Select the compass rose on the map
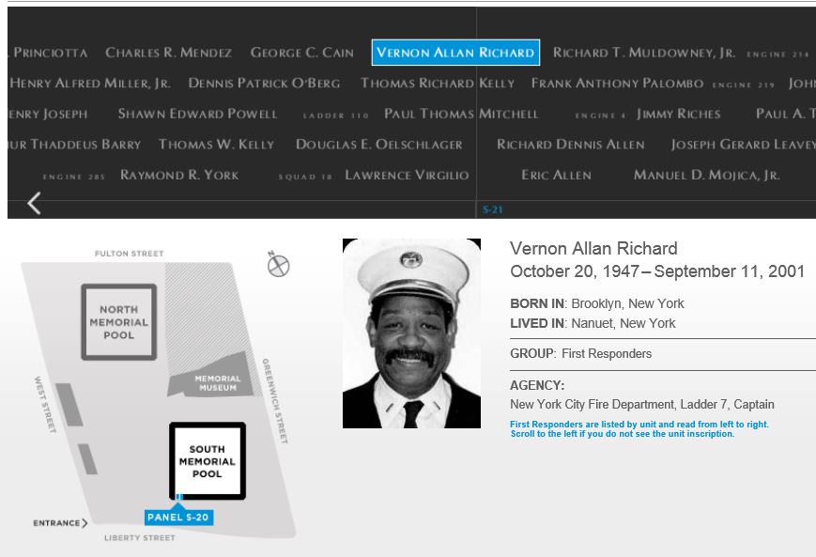This screenshot has height=557, width=816. click(278, 266)
